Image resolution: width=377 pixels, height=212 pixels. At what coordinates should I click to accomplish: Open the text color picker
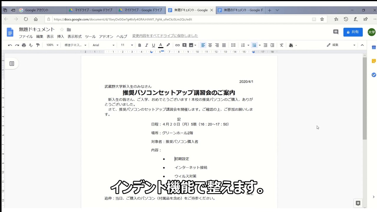click(x=161, y=45)
